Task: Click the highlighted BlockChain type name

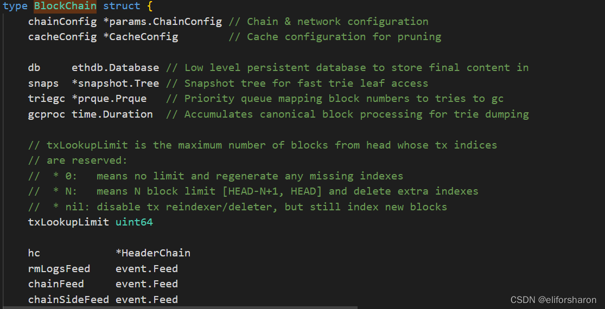Action: (65, 6)
